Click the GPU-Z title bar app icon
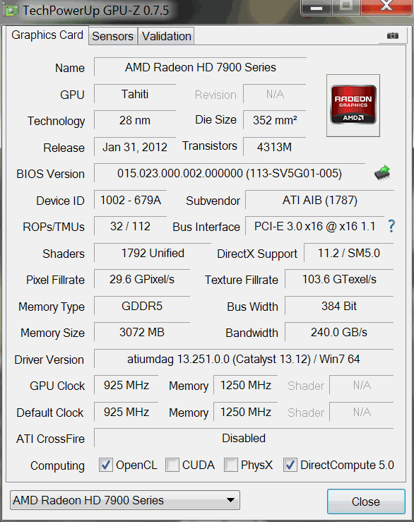The width and height of the screenshot is (414, 522). [x=11, y=11]
